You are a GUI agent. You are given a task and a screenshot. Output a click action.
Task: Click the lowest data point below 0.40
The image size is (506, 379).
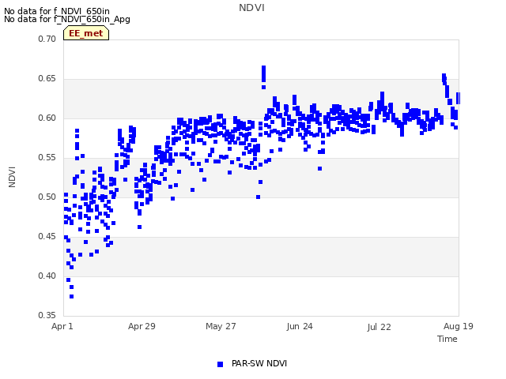72,297
